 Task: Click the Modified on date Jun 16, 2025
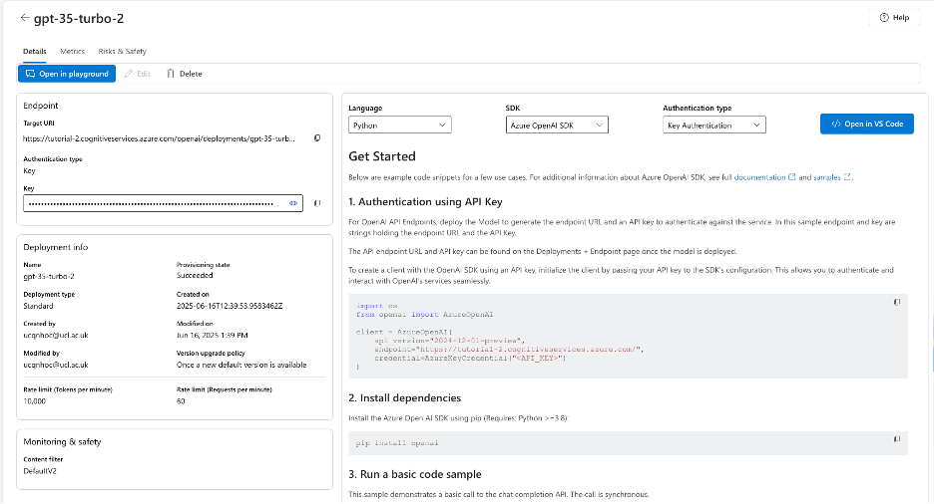213,336
